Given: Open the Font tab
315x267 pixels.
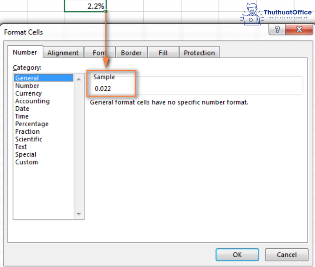Looking at the screenshot, I should (100, 52).
